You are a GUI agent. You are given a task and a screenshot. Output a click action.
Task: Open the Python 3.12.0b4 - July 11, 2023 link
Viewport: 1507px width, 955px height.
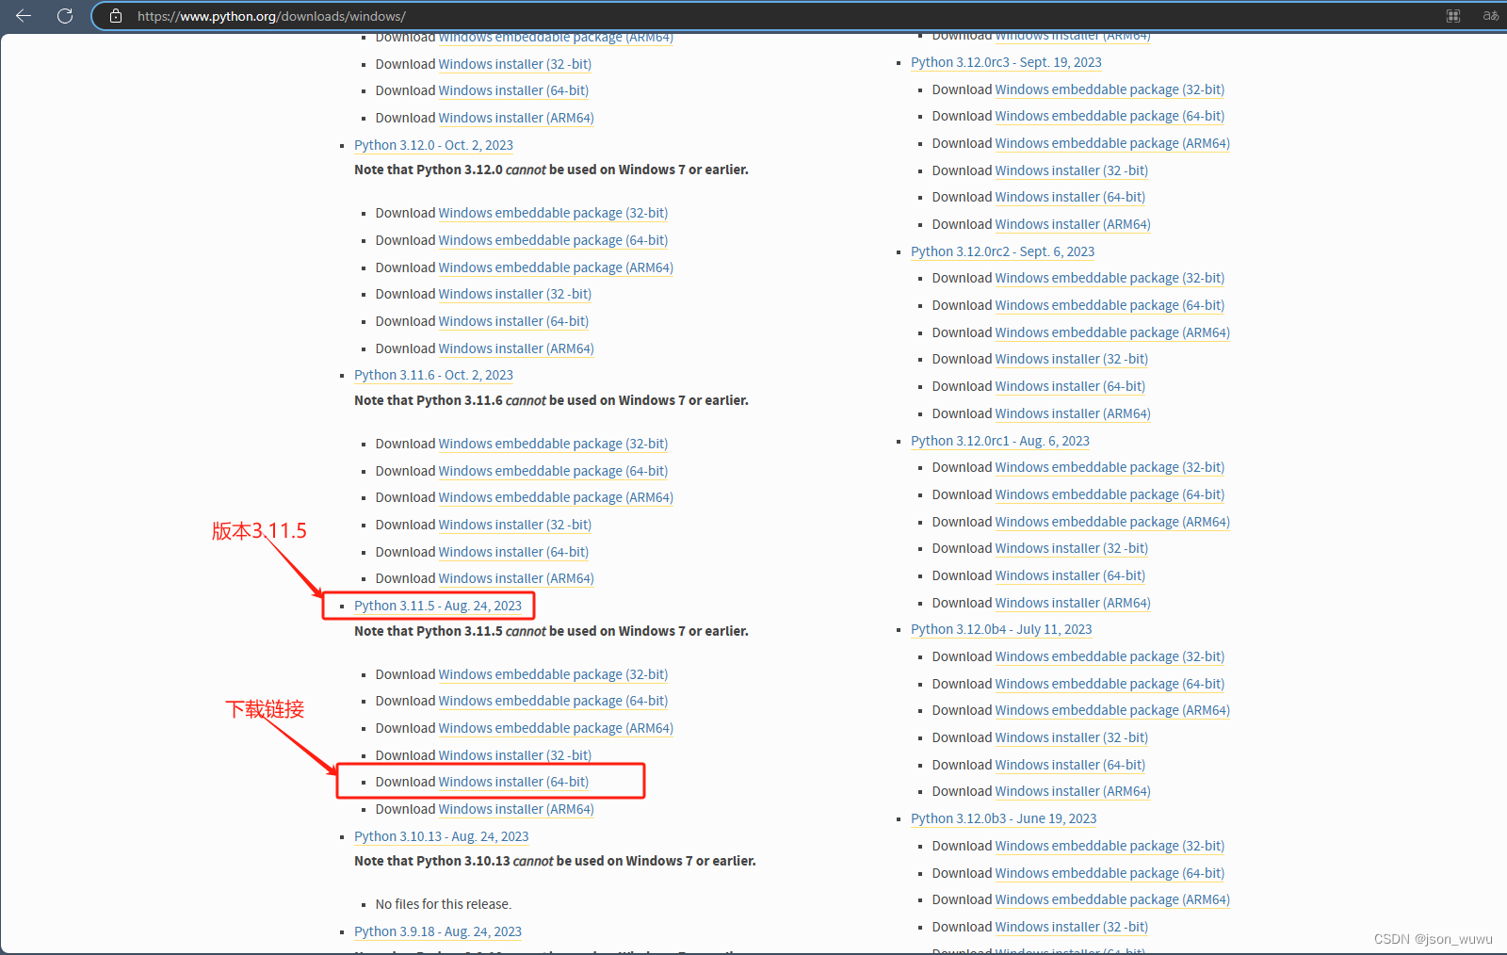click(1001, 629)
